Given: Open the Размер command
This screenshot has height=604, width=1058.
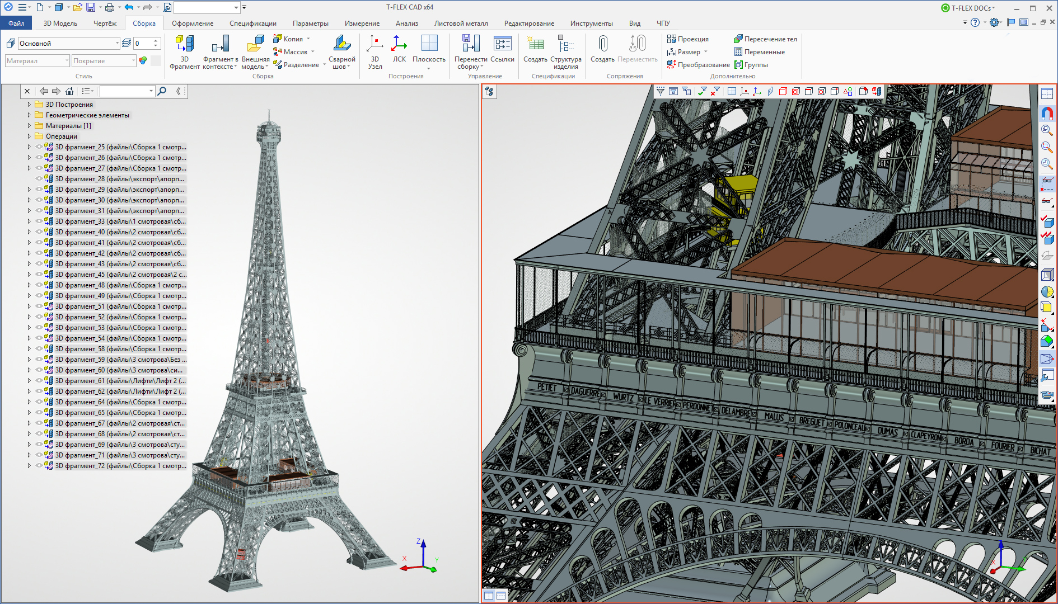Looking at the screenshot, I should tap(687, 51).
